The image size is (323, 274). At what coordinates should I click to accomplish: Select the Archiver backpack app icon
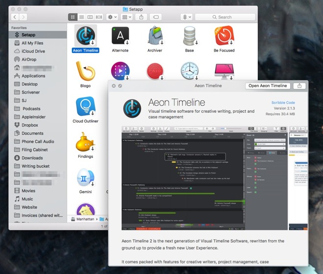(155, 35)
